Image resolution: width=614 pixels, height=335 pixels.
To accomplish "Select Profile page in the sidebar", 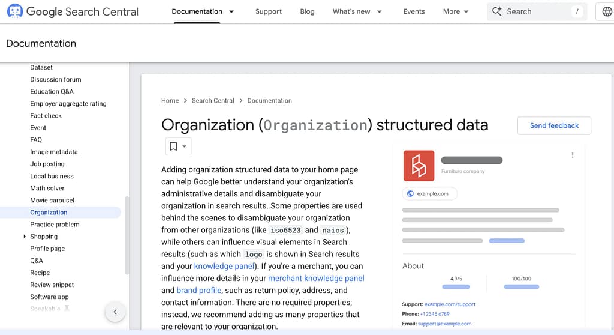I will (47, 249).
